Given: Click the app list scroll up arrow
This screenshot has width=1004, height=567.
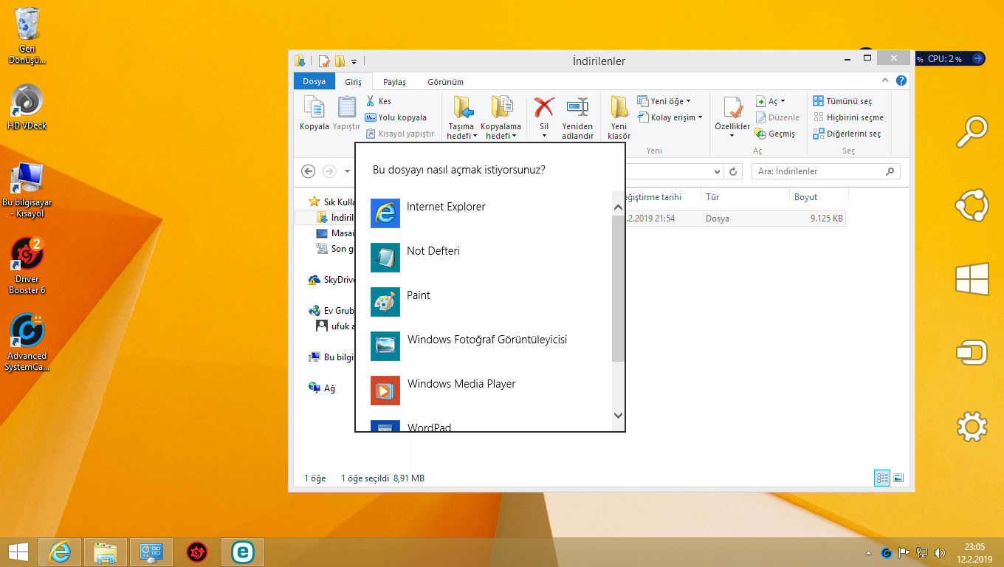Looking at the screenshot, I should point(619,207).
